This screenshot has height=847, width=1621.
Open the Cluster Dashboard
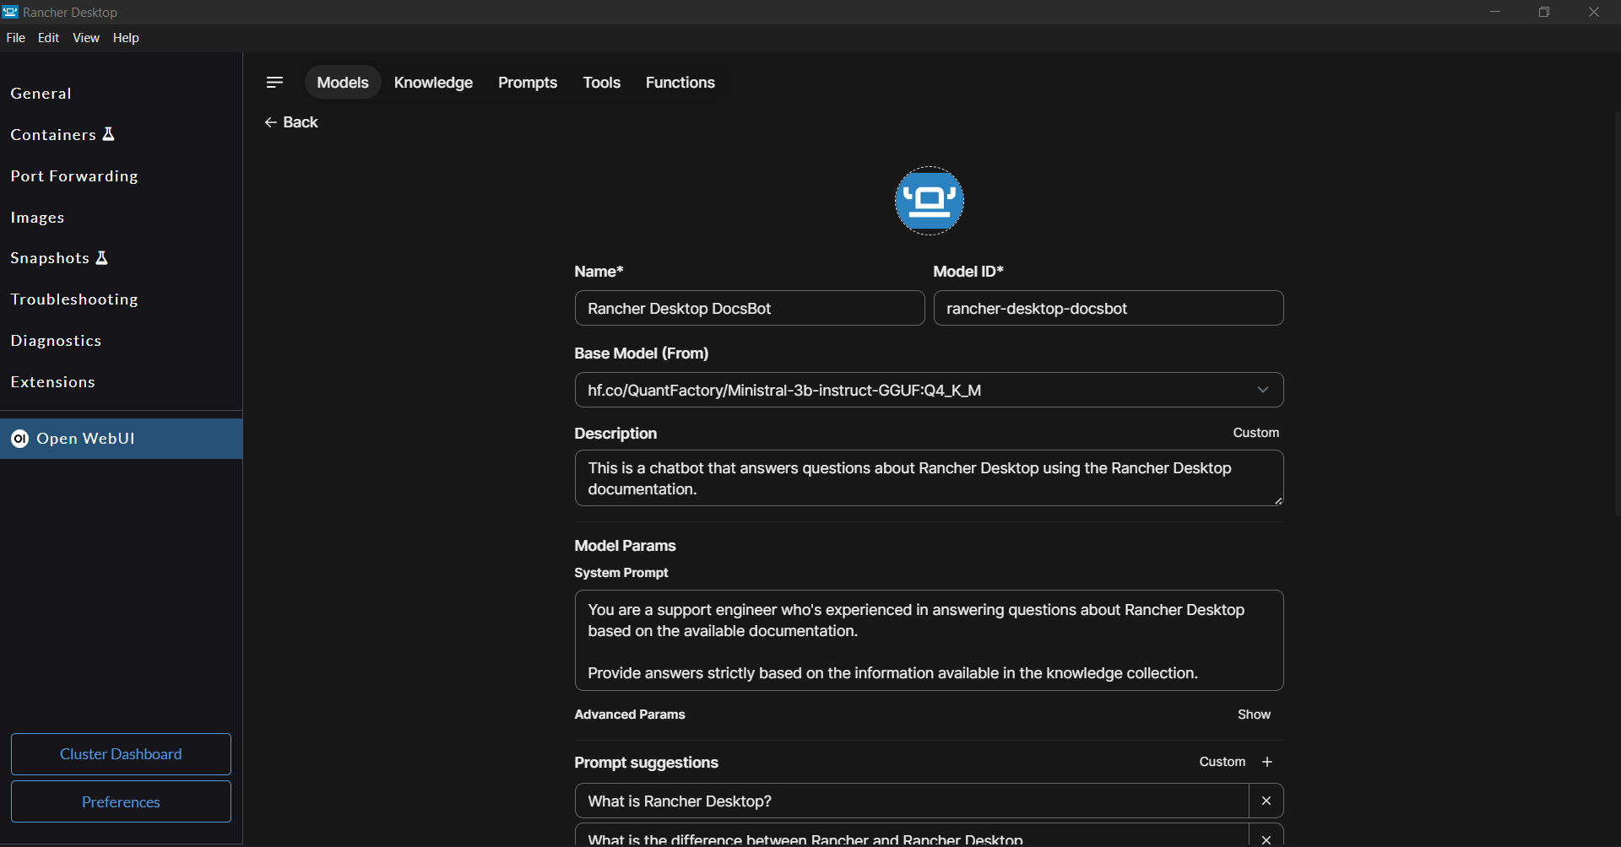tap(121, 754)
